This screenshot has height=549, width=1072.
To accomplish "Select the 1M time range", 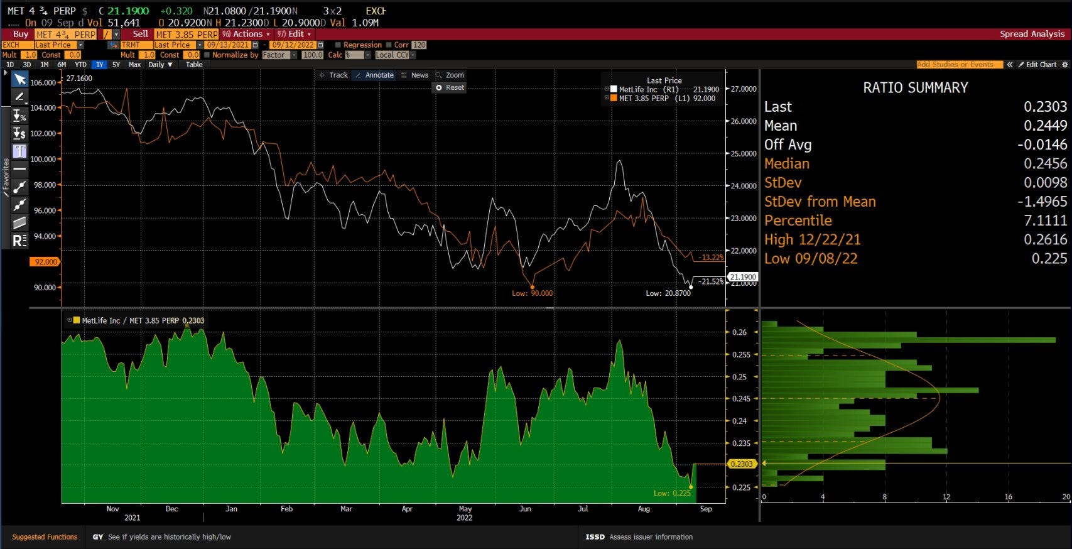I will pos(45,65).
